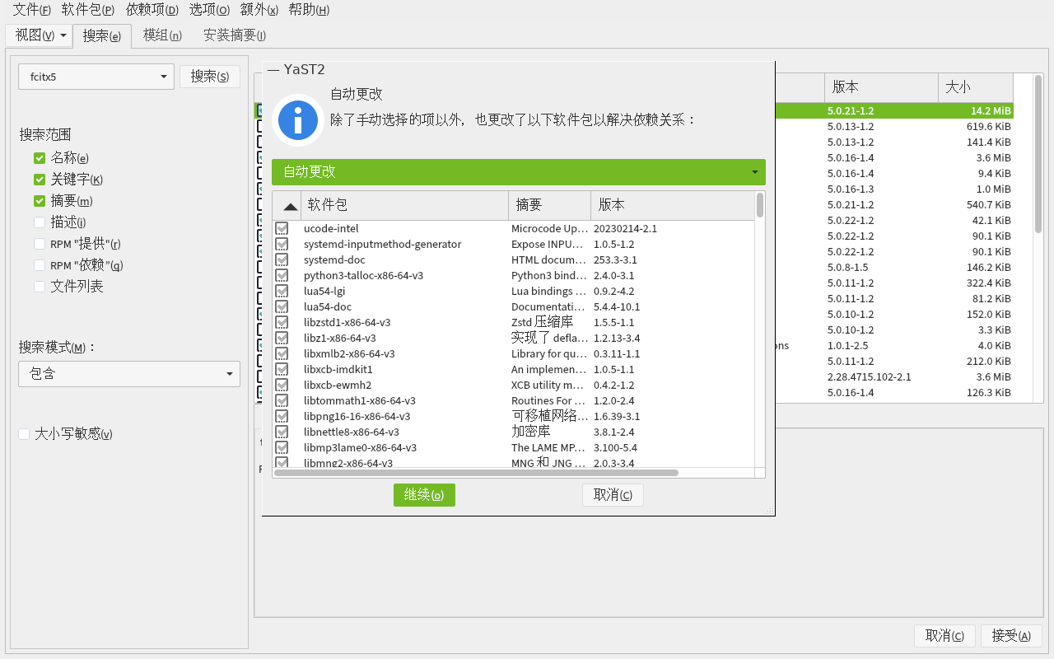Screen dimensions: 1054x659
Task: Click 取消 button in YaST2 dialog
Action: tap(613, 495)
